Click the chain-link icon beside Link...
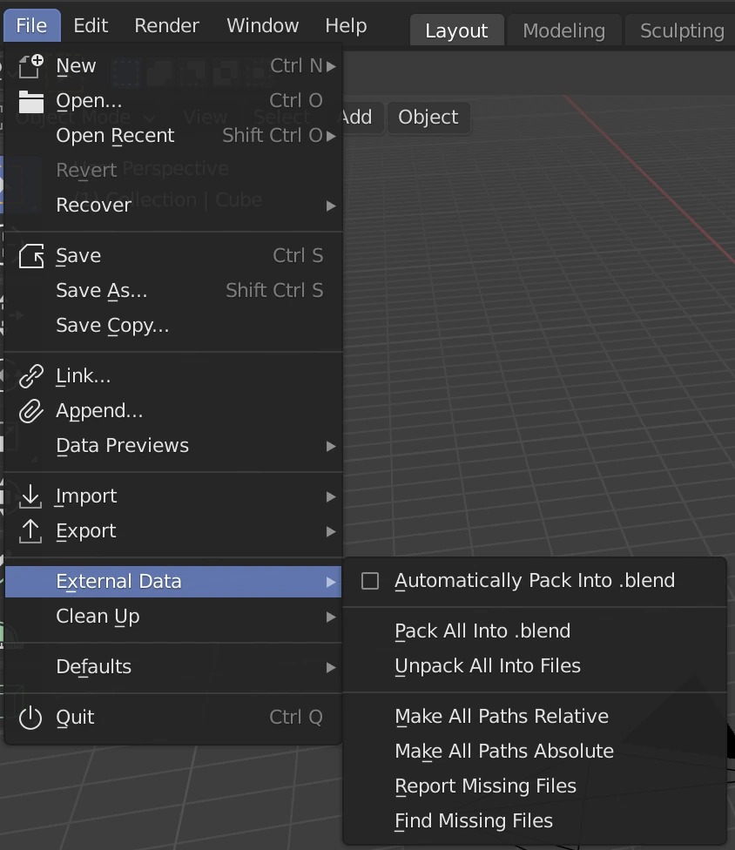This screenshot has width=735, height=850. 30,375
